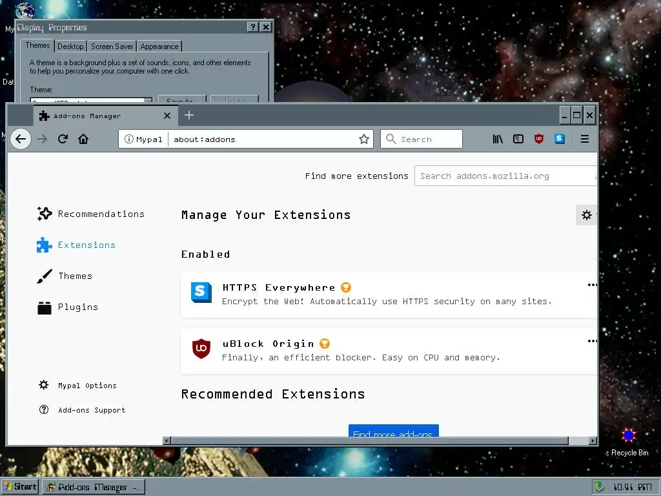Click the horizontal scrollbar left arrow
The height and width of the screenshot is (496, 661).
[x=167, y=440]
